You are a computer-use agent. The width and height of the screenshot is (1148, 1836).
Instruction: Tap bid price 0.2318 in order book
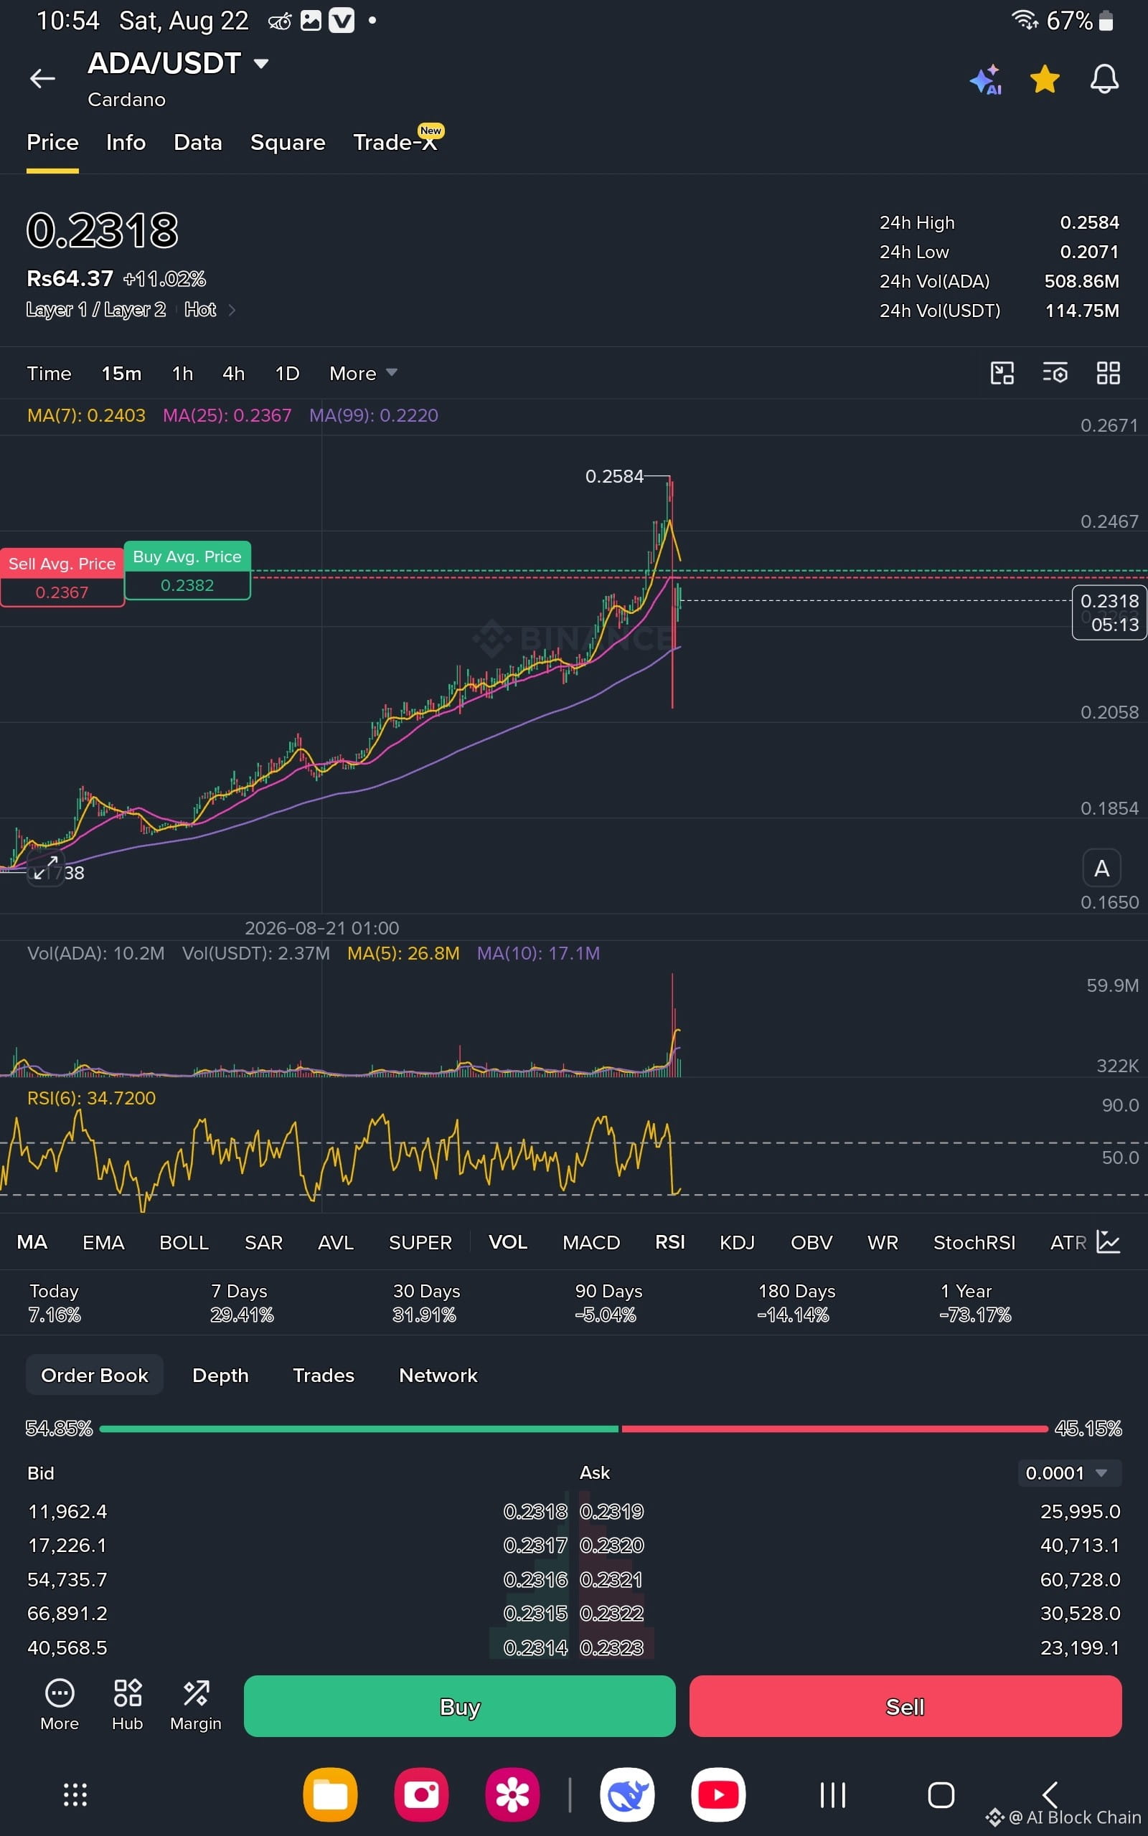pos(535,1511)
